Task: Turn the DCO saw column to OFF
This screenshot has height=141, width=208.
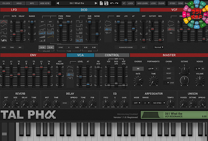Action: pyautogui.click(x=42, y=22)
